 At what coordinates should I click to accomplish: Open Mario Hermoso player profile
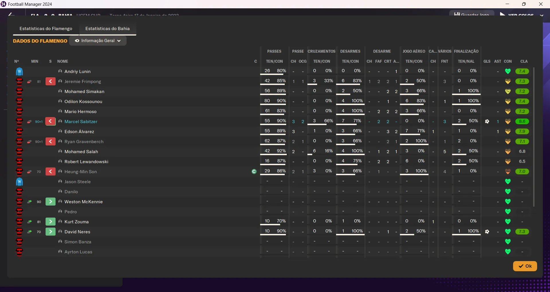(x=80, y=112)
